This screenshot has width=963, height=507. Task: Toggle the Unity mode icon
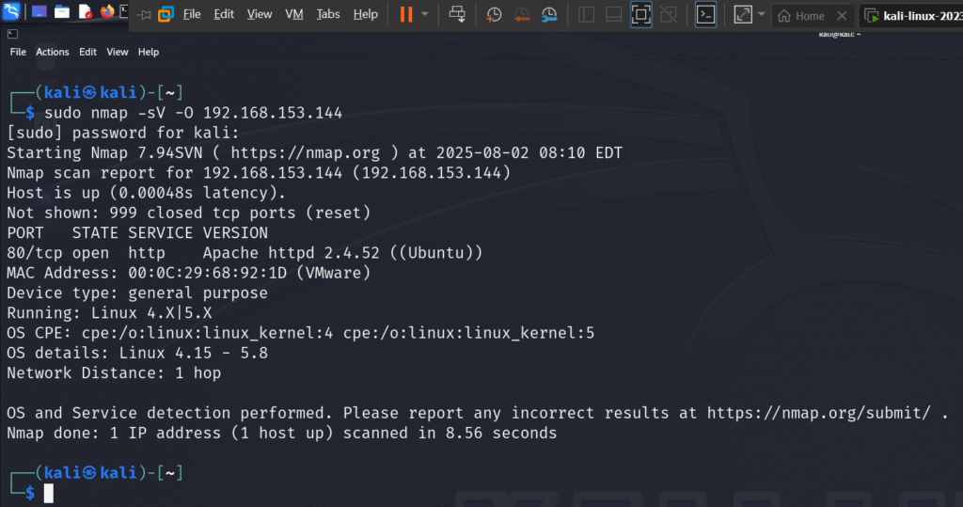(x=669, y=15)
